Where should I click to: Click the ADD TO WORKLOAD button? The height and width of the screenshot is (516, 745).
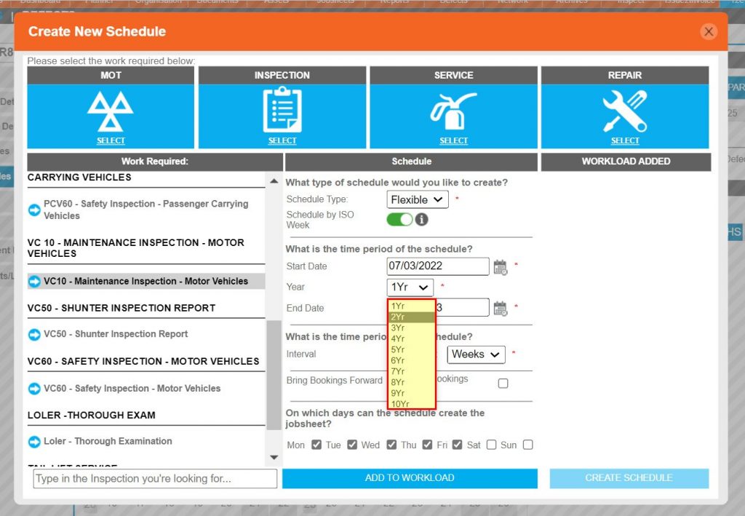click(410, 478)
